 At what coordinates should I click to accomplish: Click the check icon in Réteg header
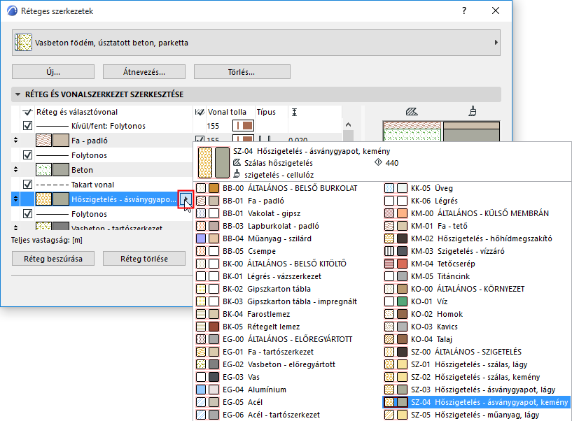(28, 112)
